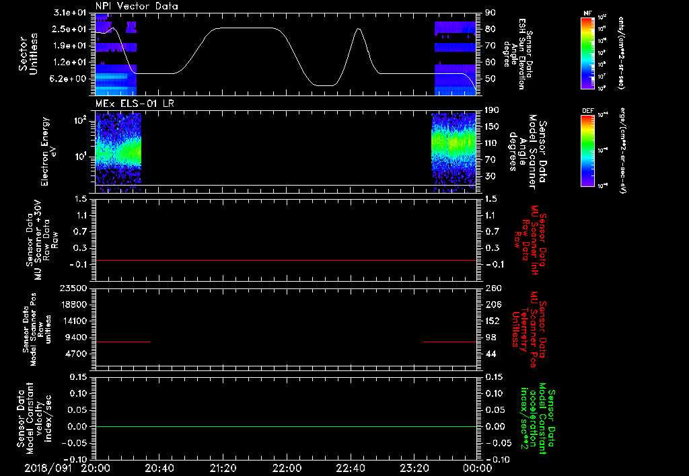Image resolution: width=689 pixels, height=476 pixels.
Task: Click the 'ESH Sun Elevation Angle' axis label
Action: [x=518, y=54]
